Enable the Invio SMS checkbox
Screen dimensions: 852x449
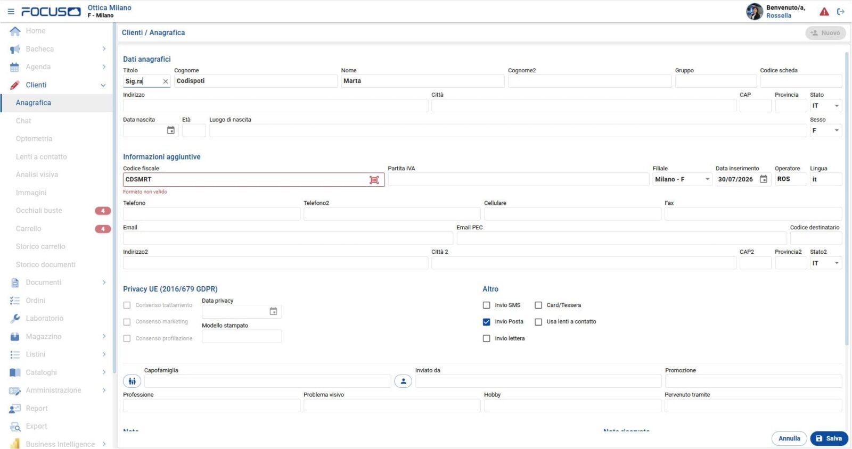[486, 305]
